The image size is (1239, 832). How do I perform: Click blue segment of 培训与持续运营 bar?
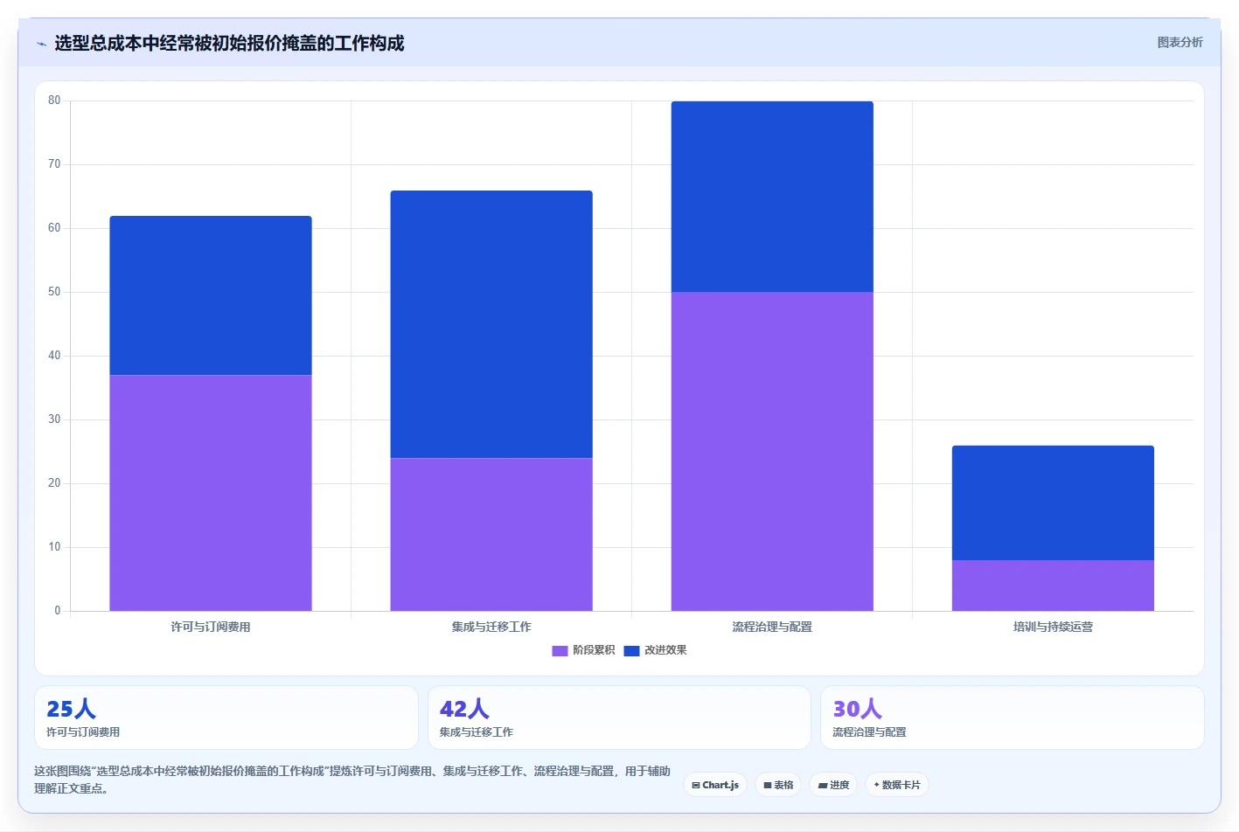point(1053,503)
